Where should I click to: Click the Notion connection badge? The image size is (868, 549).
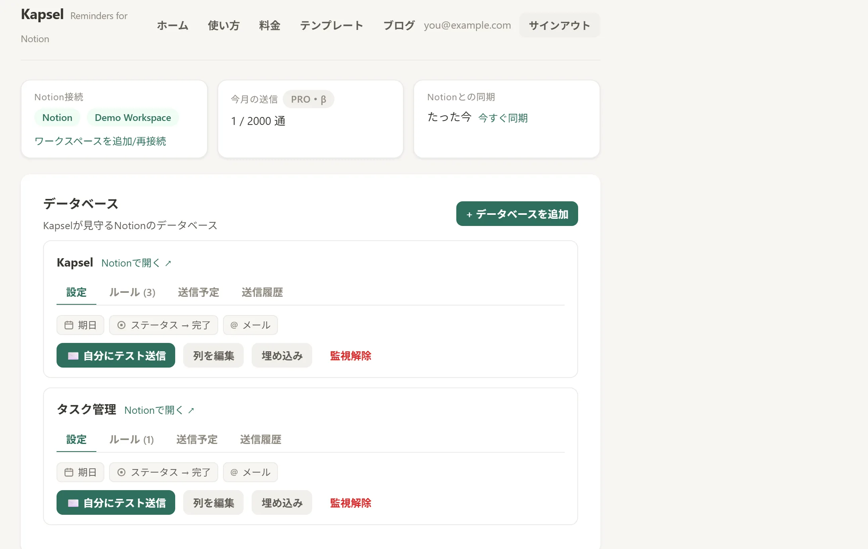tap(57, 118)
